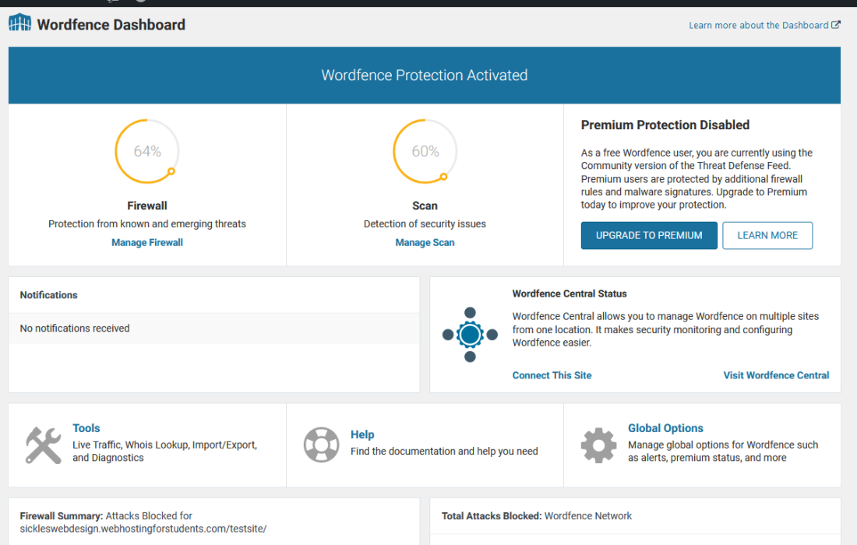Click the Connect This Site link

(x=552, y=375)
